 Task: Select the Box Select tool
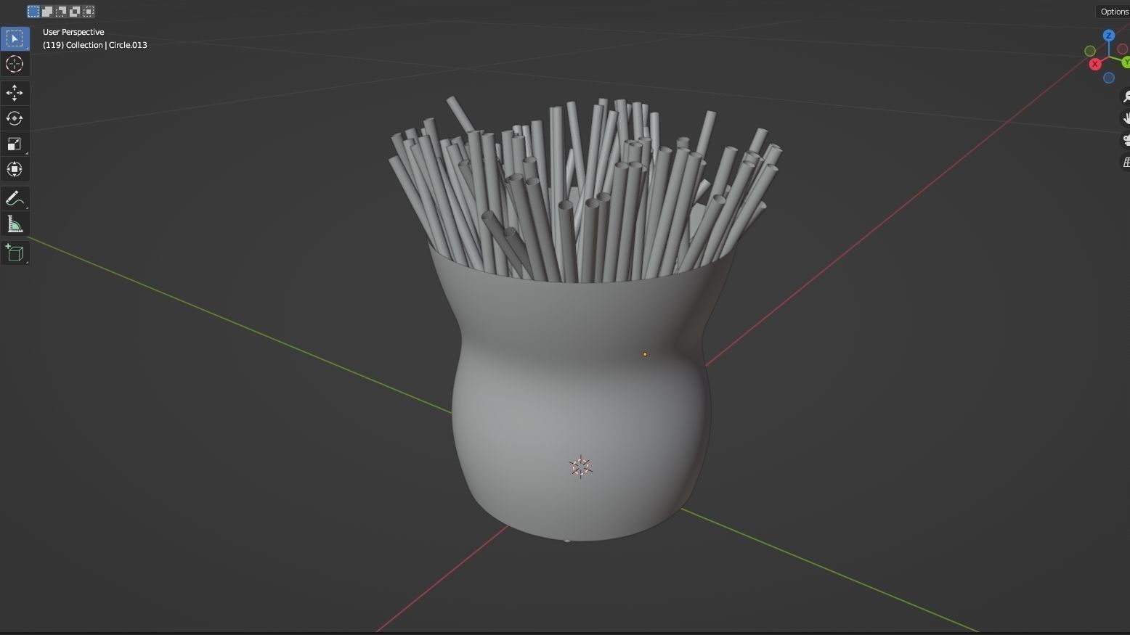[x=15, y=38]
